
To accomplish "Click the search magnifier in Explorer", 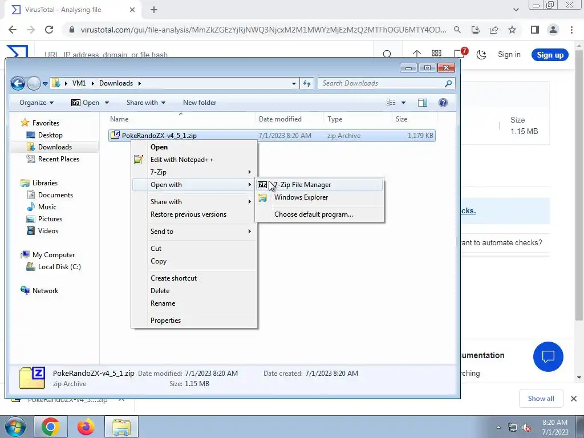I will 448,83.
